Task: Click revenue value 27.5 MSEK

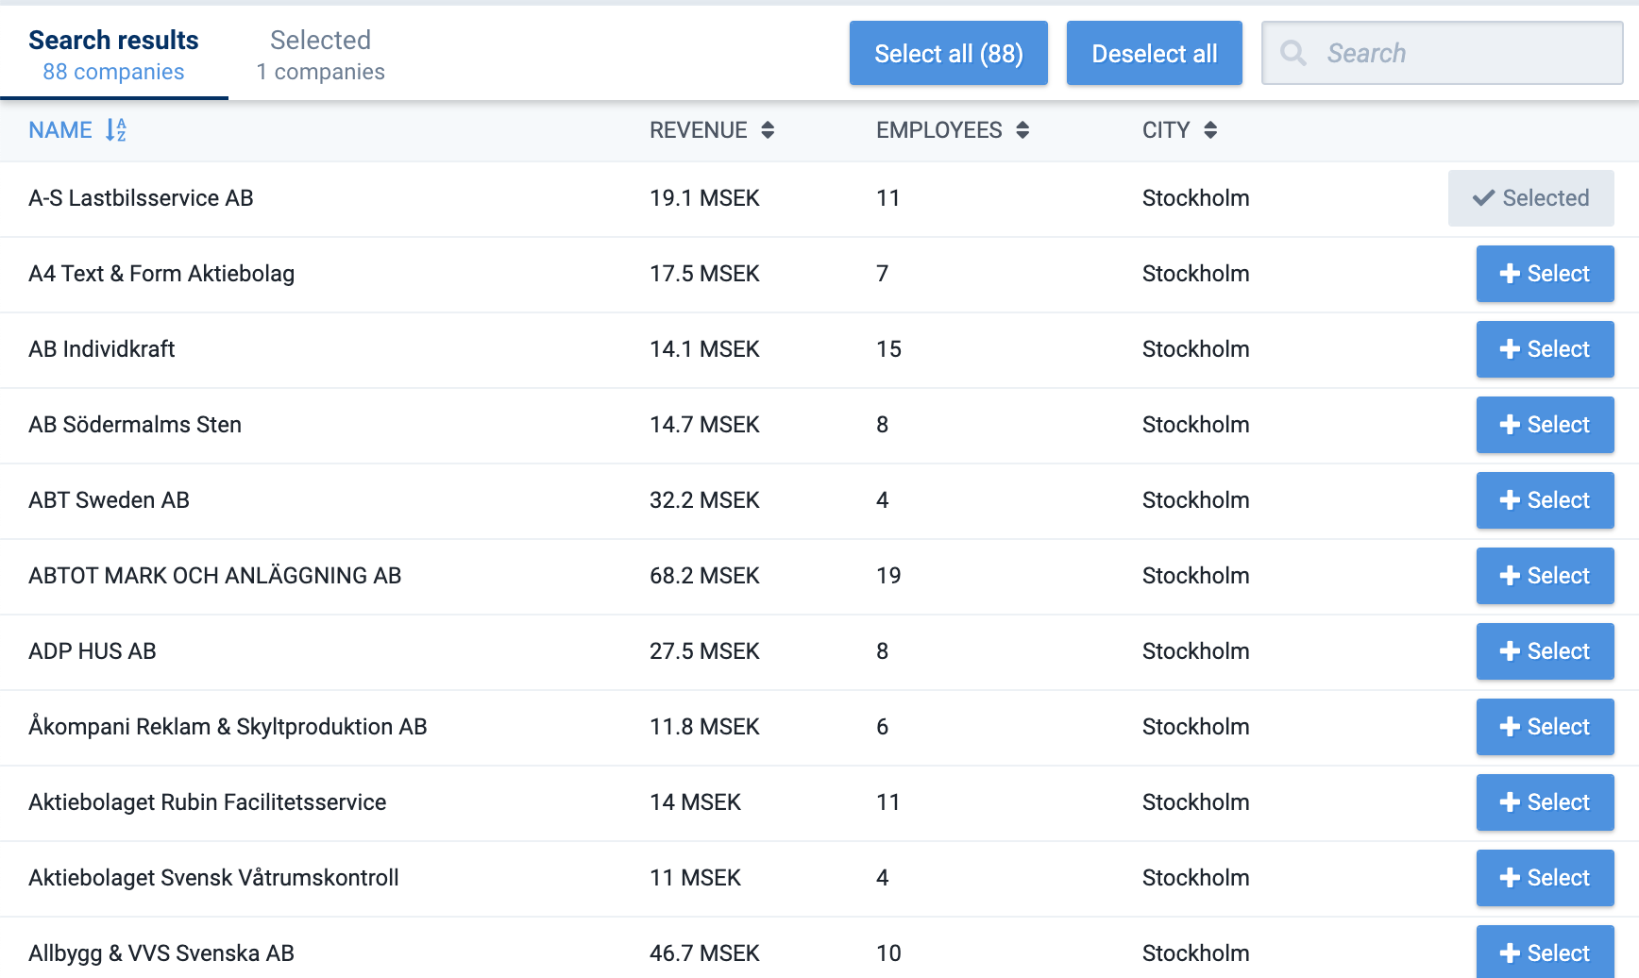Action: 704,651
